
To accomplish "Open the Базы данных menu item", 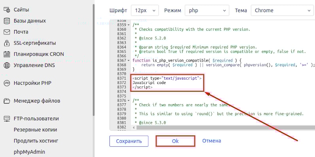I will 30,21.
